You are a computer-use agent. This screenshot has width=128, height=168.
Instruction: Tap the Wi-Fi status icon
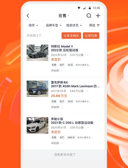click(79, 8)
